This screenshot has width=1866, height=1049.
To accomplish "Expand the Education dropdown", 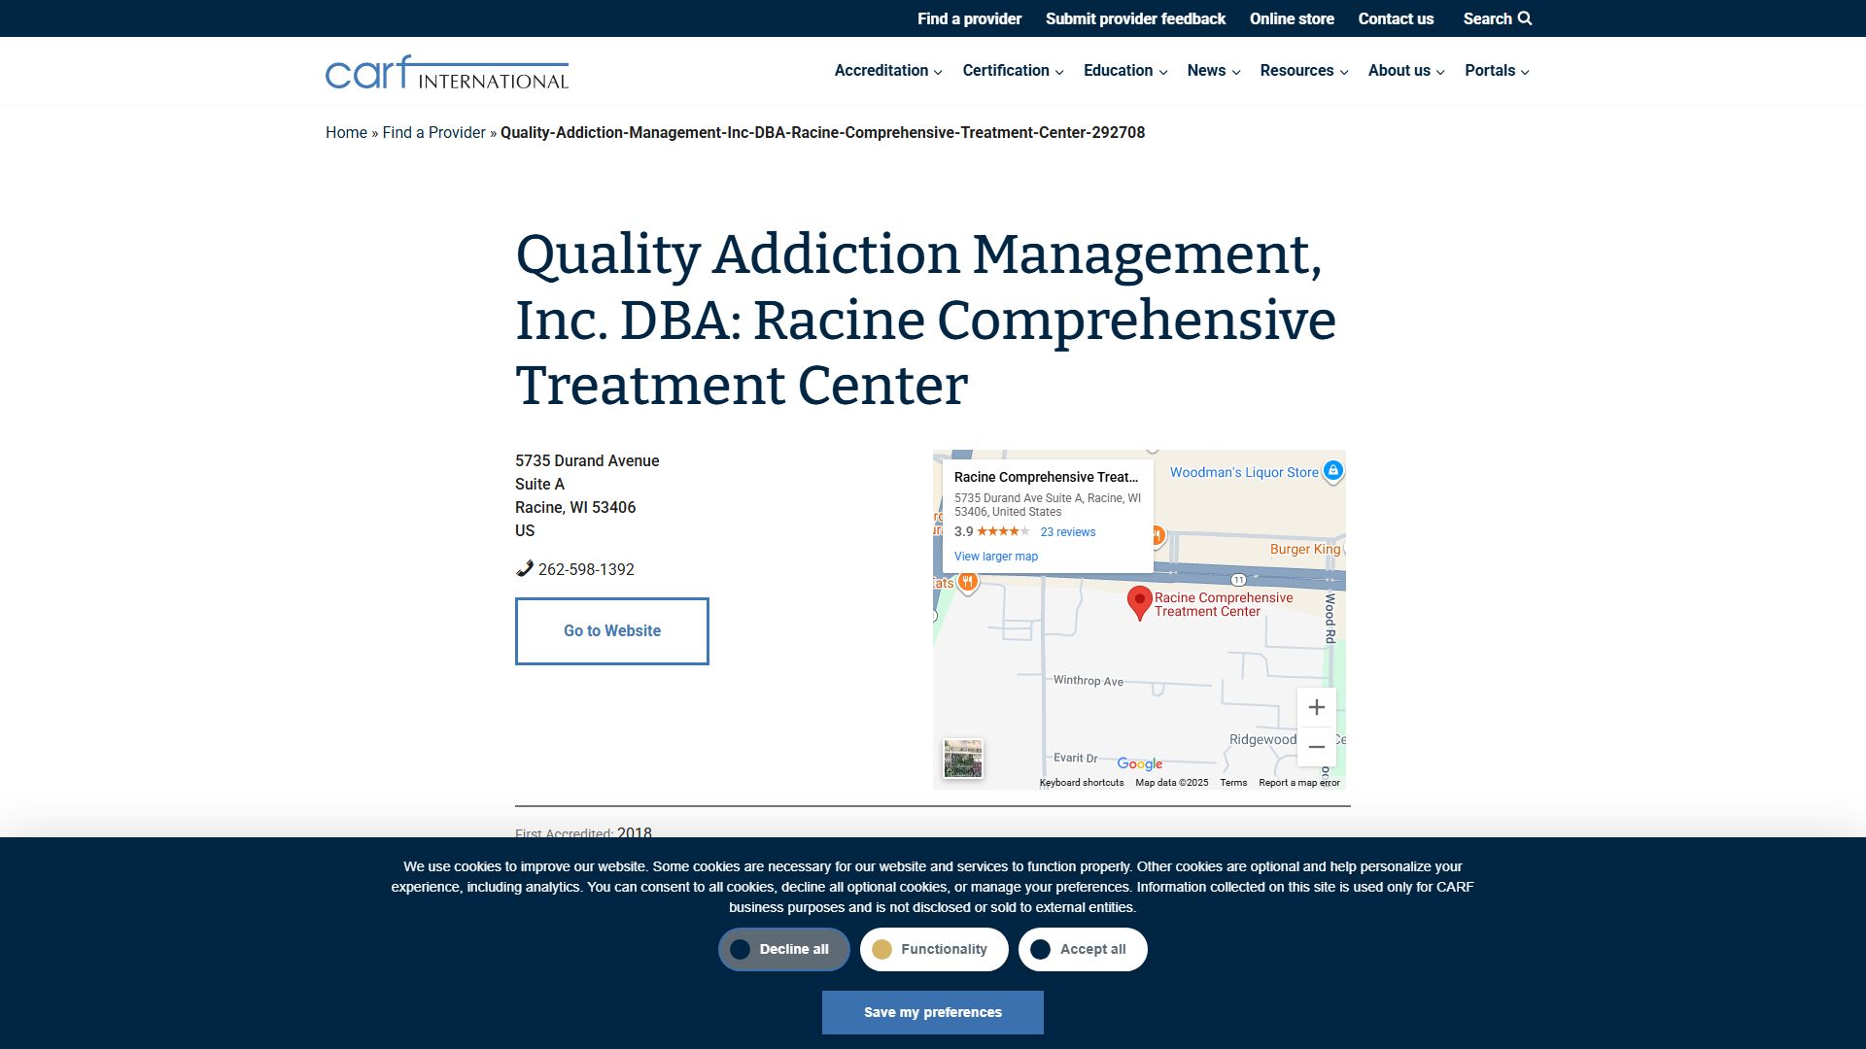I will coord(1125,71).
